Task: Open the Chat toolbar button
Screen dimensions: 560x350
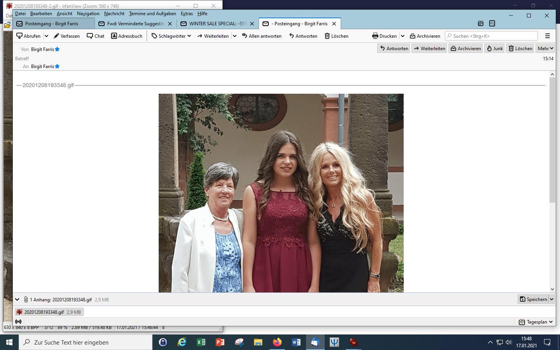Action: (x=95, y=36)
